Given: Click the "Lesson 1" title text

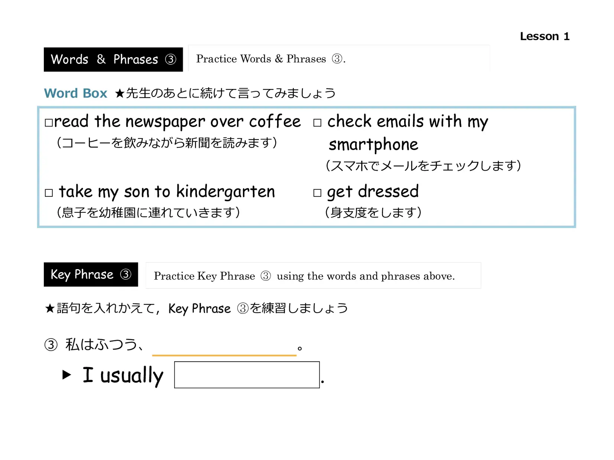Looking at the screenshot, I should 544,36.
